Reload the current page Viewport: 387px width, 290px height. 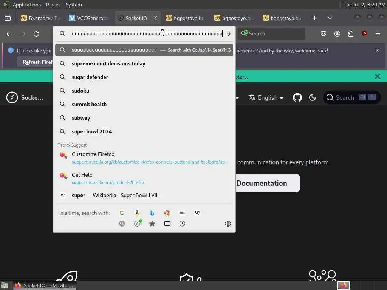click(36, 34)
